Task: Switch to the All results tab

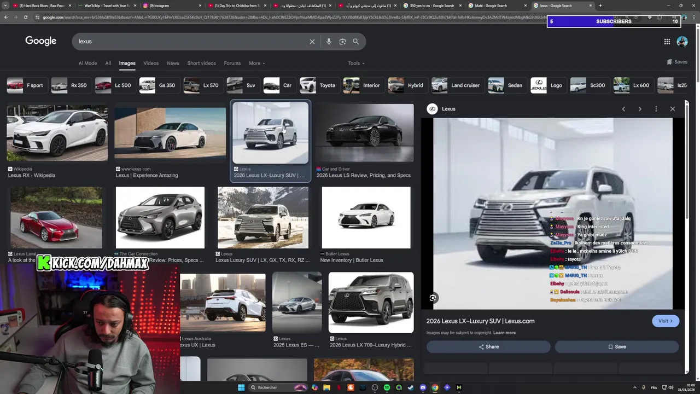Action: tap(108, 63)
